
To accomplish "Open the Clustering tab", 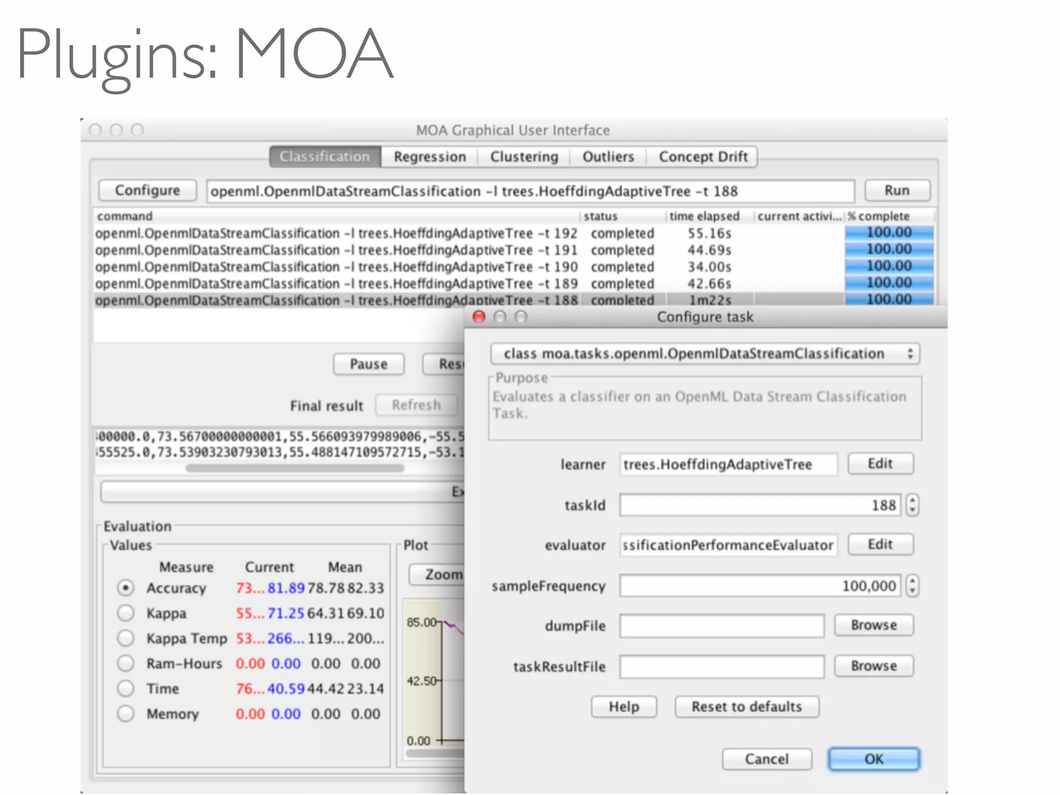I will (524, 157).
